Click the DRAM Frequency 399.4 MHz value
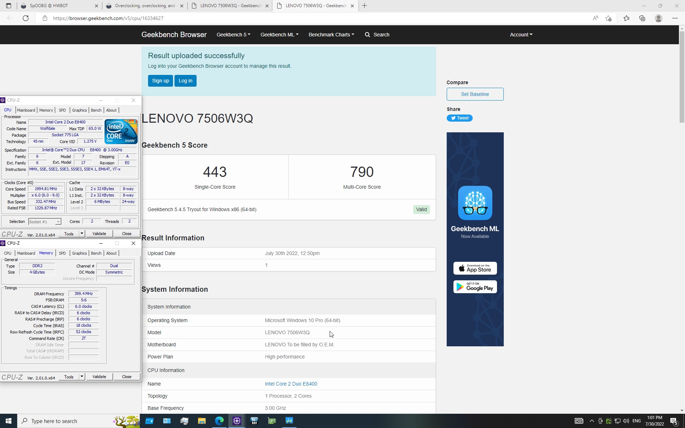 [83, 294]
